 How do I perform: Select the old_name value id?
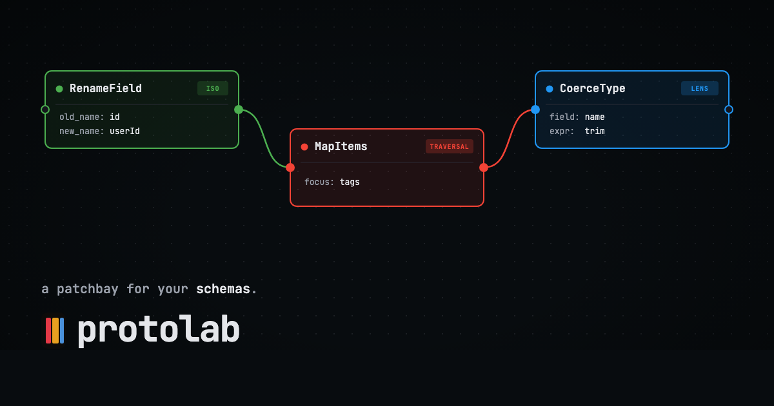coord(115,117)
